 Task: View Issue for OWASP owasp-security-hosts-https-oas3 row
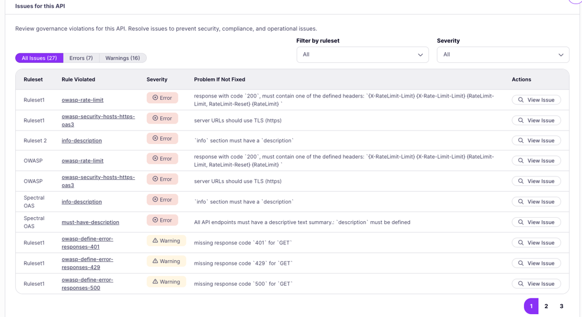[536, 181]
